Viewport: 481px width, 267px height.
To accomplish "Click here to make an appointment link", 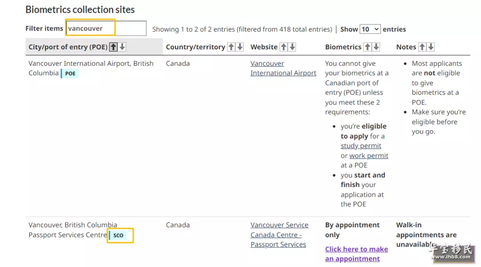I will [x=356, y=254].
